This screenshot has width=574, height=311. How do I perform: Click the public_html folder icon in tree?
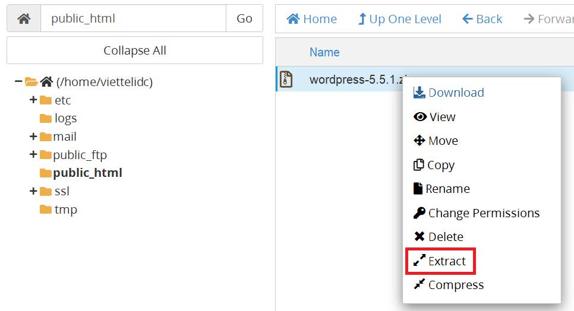[46, 173]
